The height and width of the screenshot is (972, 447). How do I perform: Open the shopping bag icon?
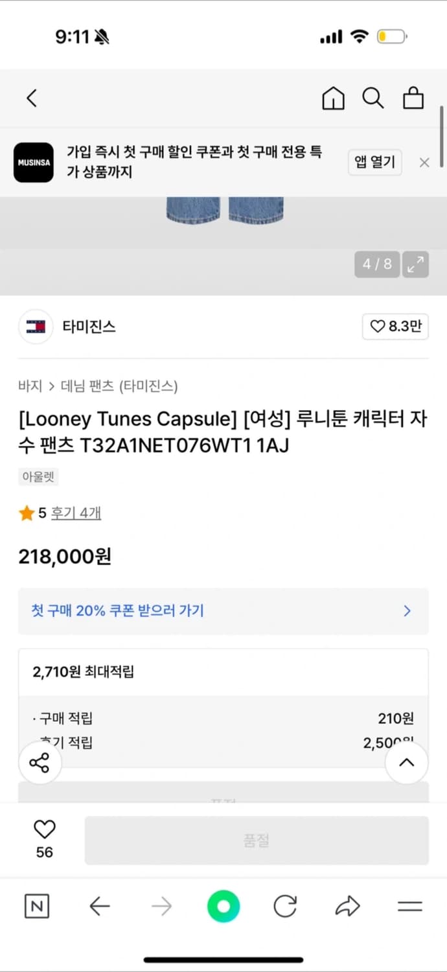point(413,98)
